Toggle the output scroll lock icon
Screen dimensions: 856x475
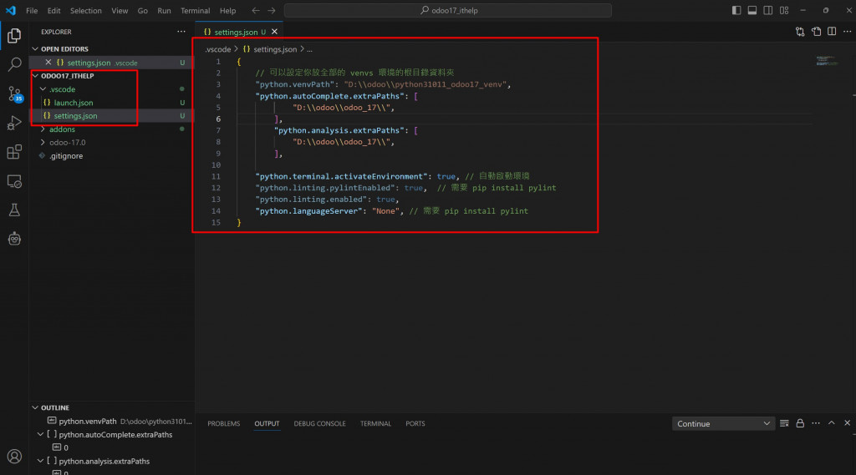coord(800,423)
